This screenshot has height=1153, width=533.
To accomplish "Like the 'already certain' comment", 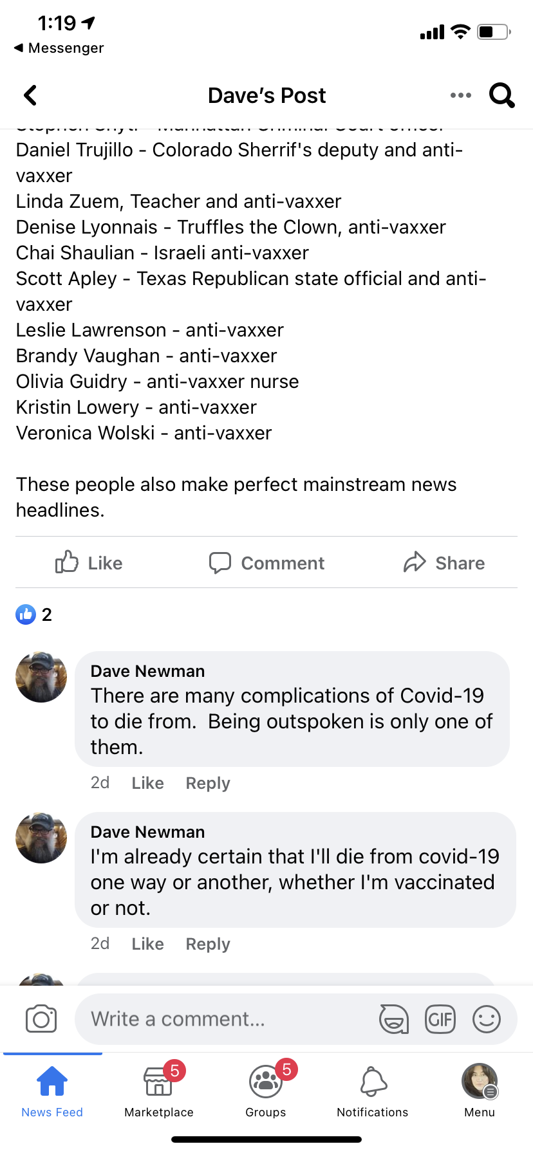I will click(147, 944).
